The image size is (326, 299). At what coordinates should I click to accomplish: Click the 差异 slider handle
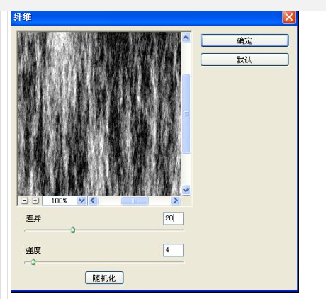pyautogui.click(x=73, y=230)
